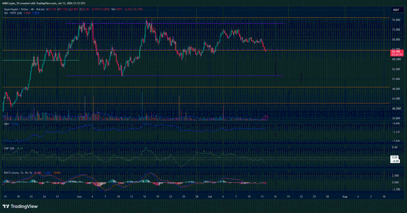
Task: Select the Vol · HYPE (20) indicator label
Action: [x=13, y=13]
